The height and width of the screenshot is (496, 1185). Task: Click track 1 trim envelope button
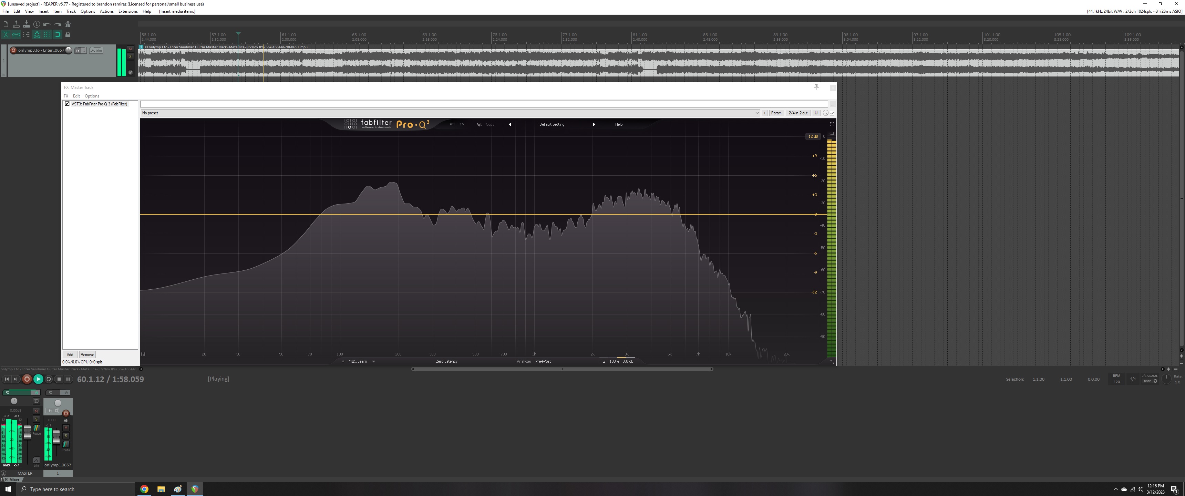(x=96, y=51)
